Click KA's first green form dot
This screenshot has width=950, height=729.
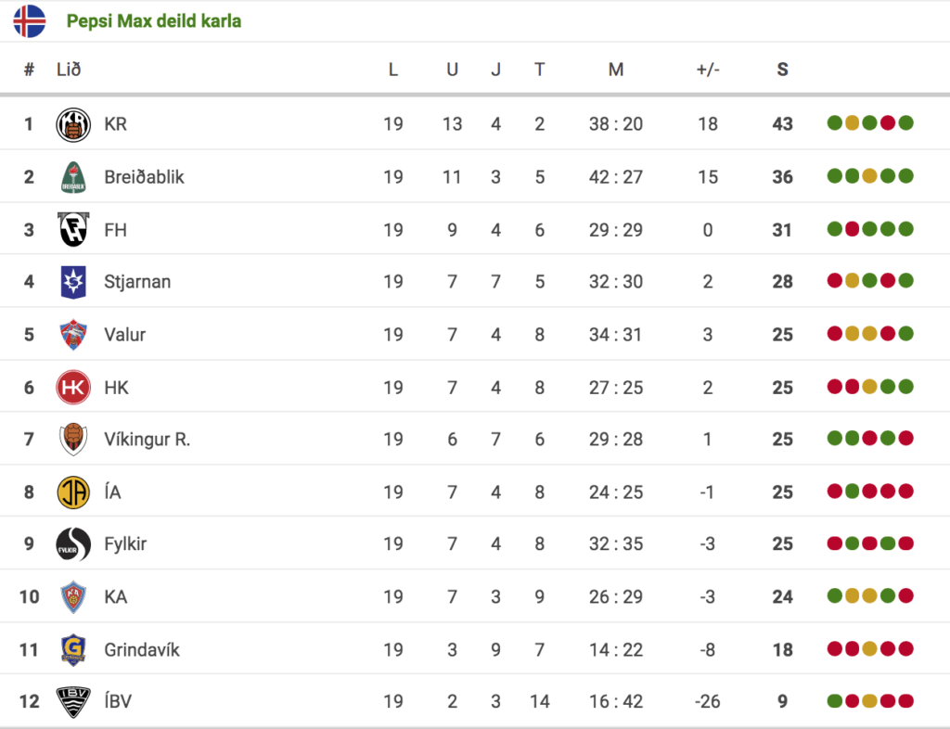(x=835, y=595)
